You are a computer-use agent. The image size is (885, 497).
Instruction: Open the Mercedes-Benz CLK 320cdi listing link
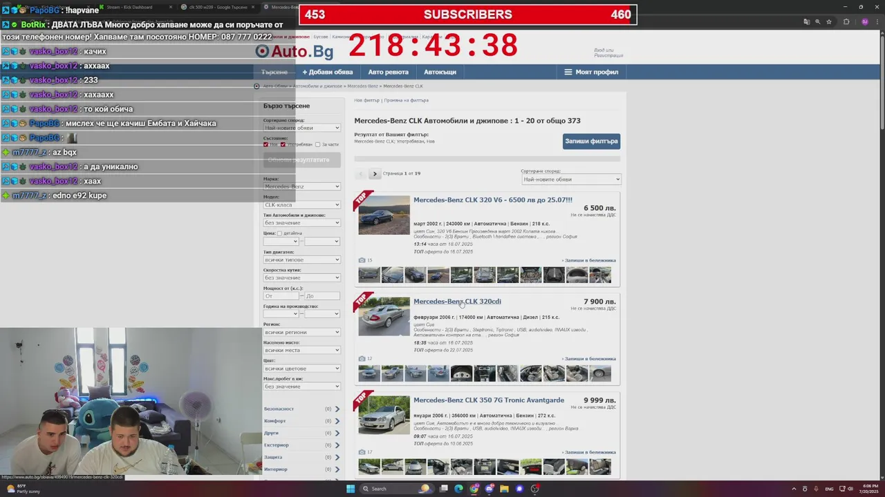(x=457, y=302)
